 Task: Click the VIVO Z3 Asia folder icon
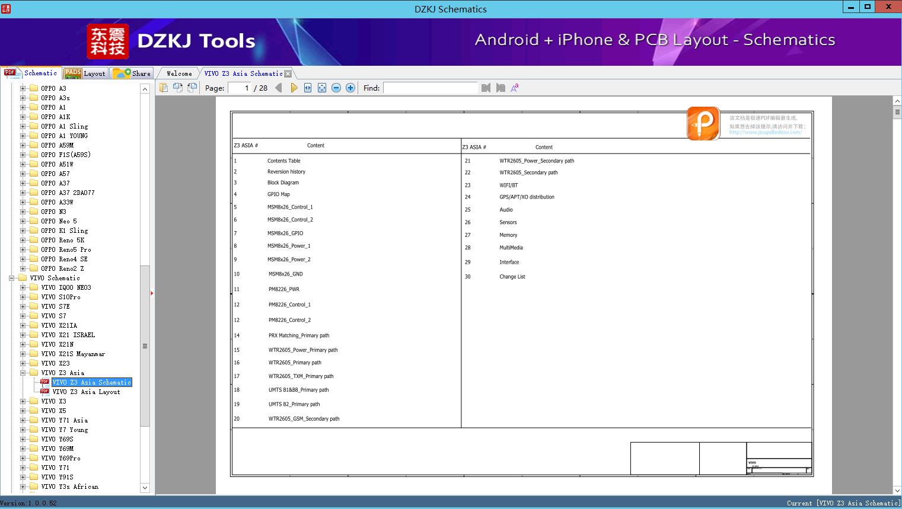click(x=34, y=373)
